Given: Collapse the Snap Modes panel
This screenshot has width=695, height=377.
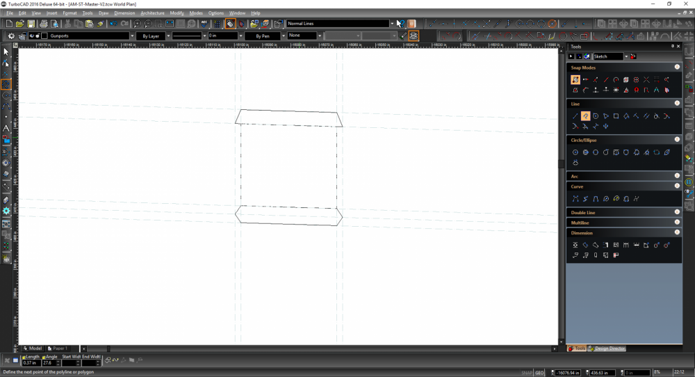Looking at the screenshot, I should point(677,67).
